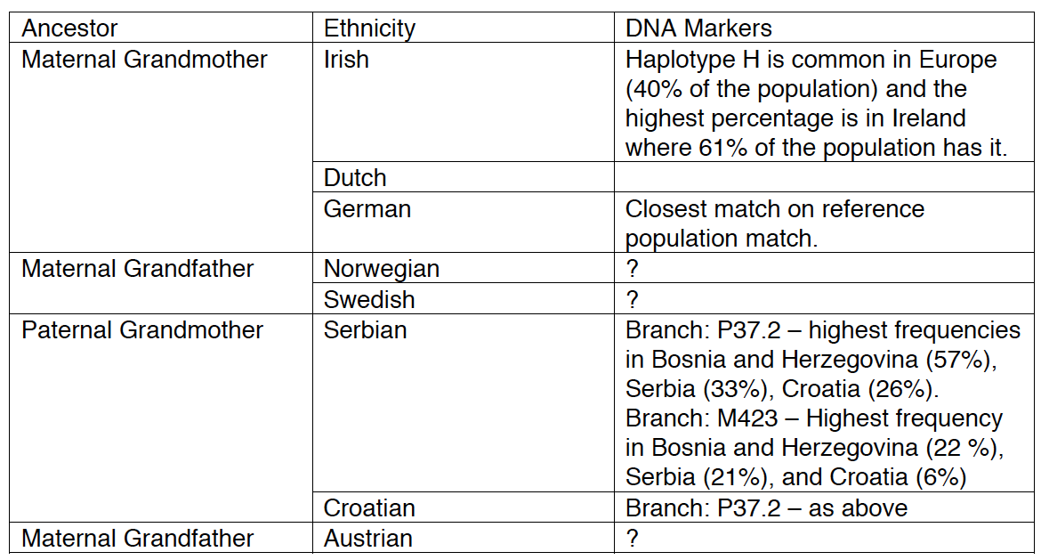Select the Paternal Grandmother cell
This screenshot has height=560, width=1041.
(x=161, y=418)
